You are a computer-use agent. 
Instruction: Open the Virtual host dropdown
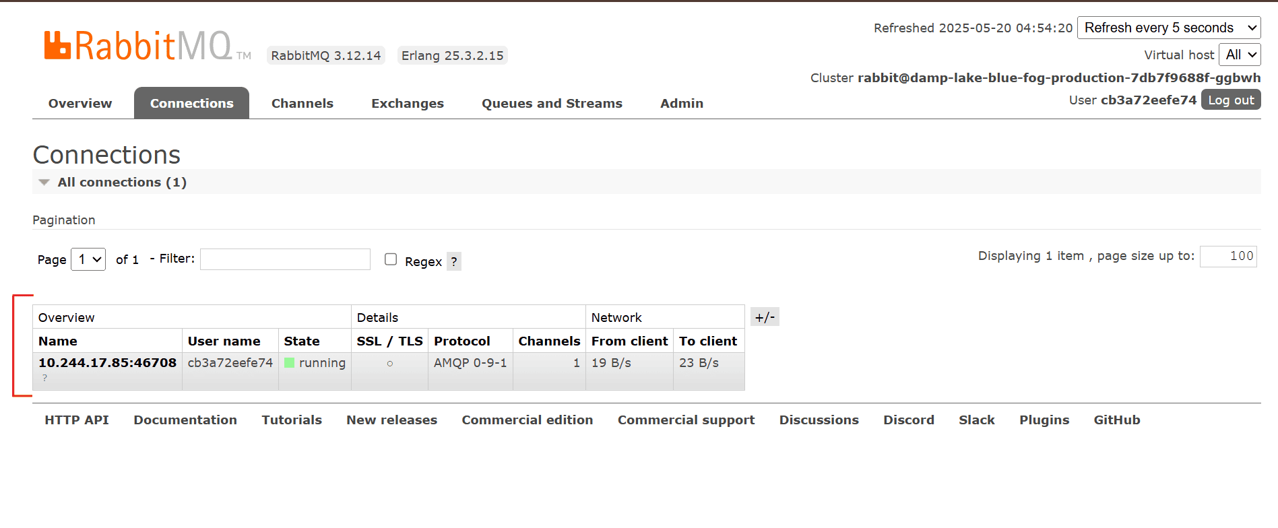point(1240,55)
